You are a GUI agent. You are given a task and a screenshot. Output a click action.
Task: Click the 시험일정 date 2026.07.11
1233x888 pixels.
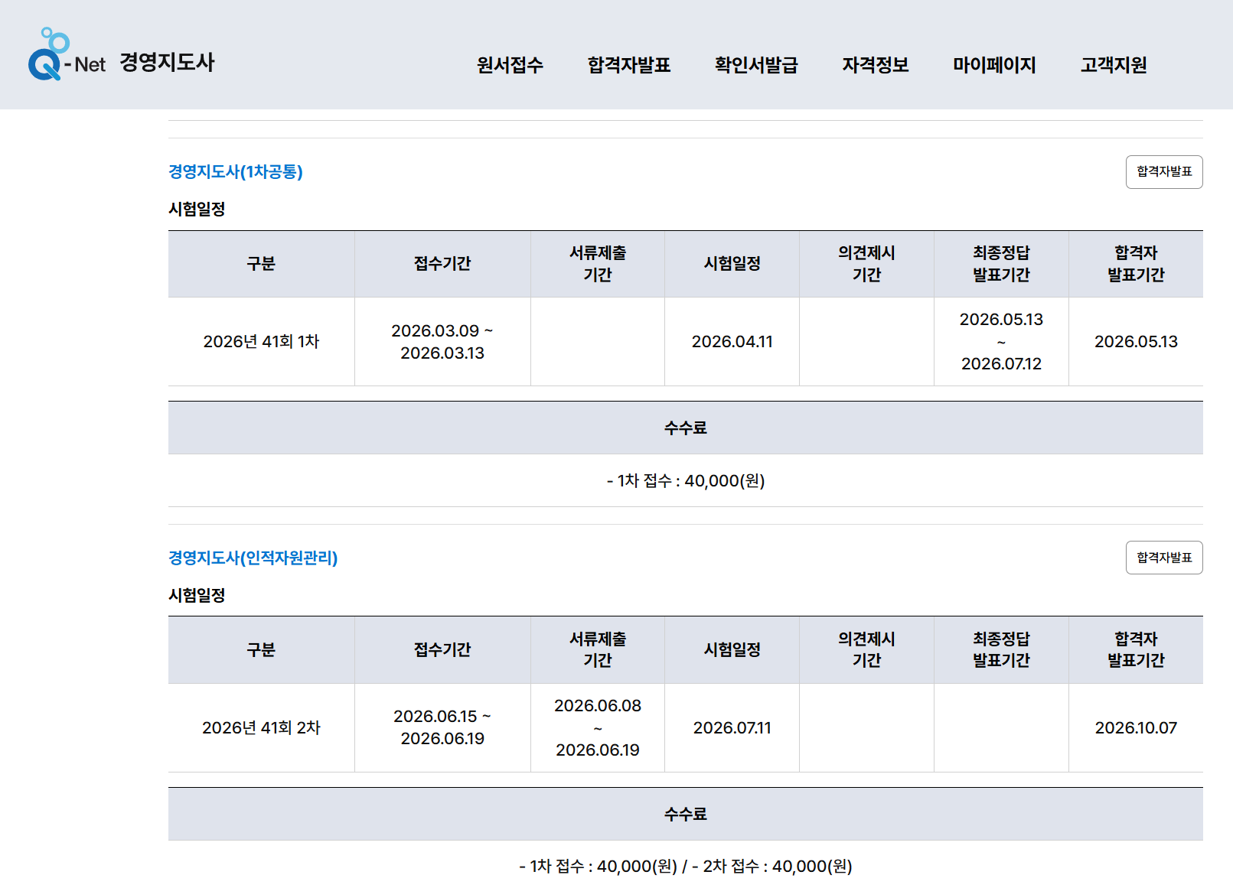731,727
